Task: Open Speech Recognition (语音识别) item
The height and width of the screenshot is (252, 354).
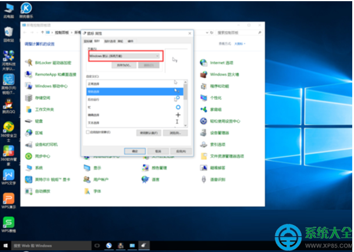Action: coord(213,180)
